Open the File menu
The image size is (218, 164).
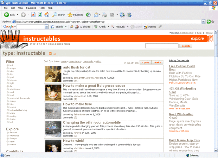pos(6,8)
